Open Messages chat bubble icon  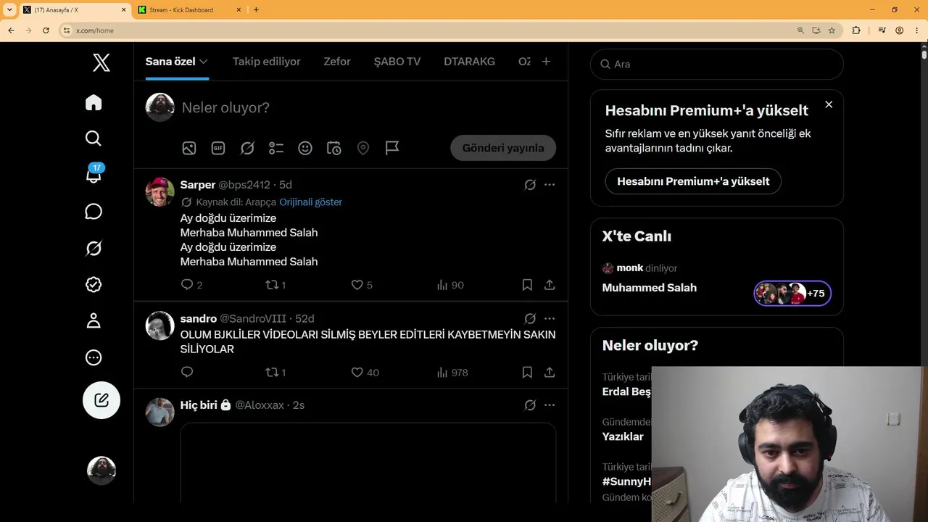[94, 212]
